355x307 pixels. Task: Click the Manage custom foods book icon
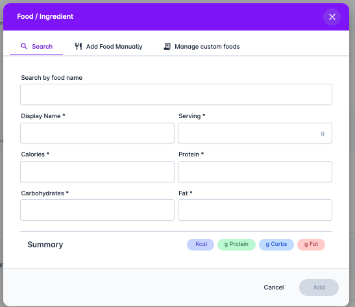[x=167, y=46]
